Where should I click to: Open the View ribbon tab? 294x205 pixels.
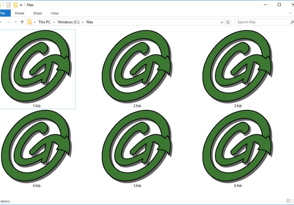pos(55,13)
